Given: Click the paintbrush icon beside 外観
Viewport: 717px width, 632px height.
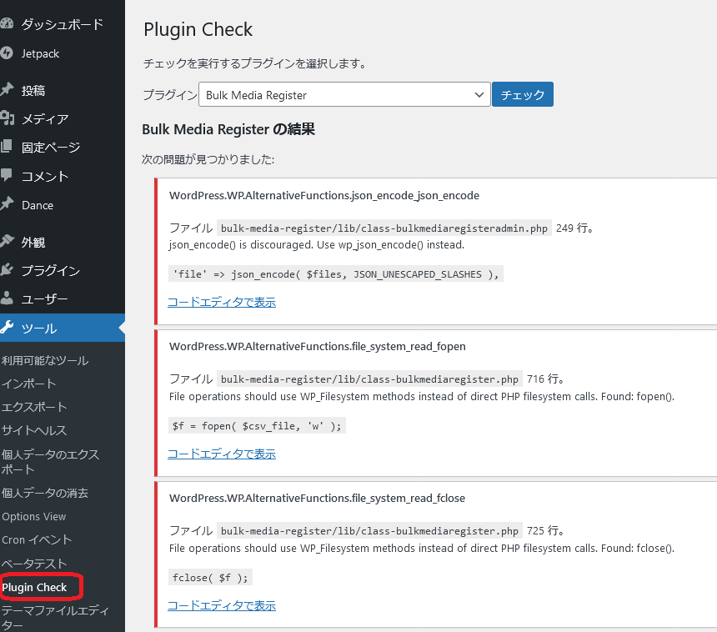Looking at the screenshot, I should [6, 242].
